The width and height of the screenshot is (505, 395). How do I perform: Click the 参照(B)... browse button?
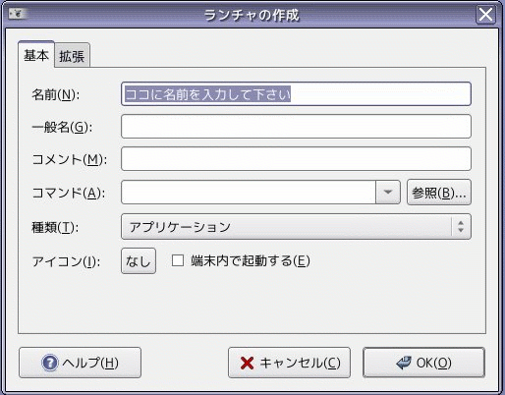(x=439, y=193)
